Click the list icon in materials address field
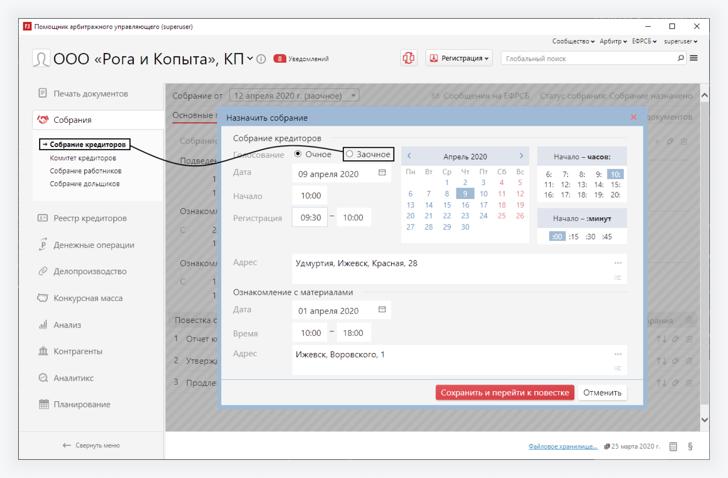 coord(618,368)
